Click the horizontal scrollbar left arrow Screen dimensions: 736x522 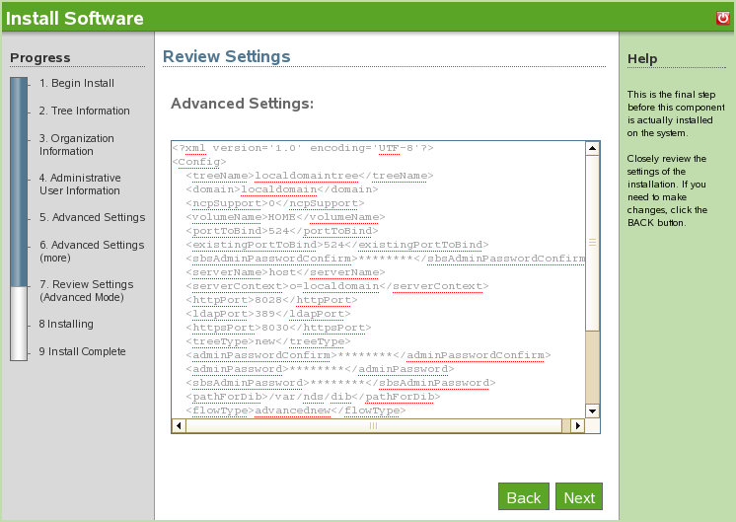[x=179, y=425]
